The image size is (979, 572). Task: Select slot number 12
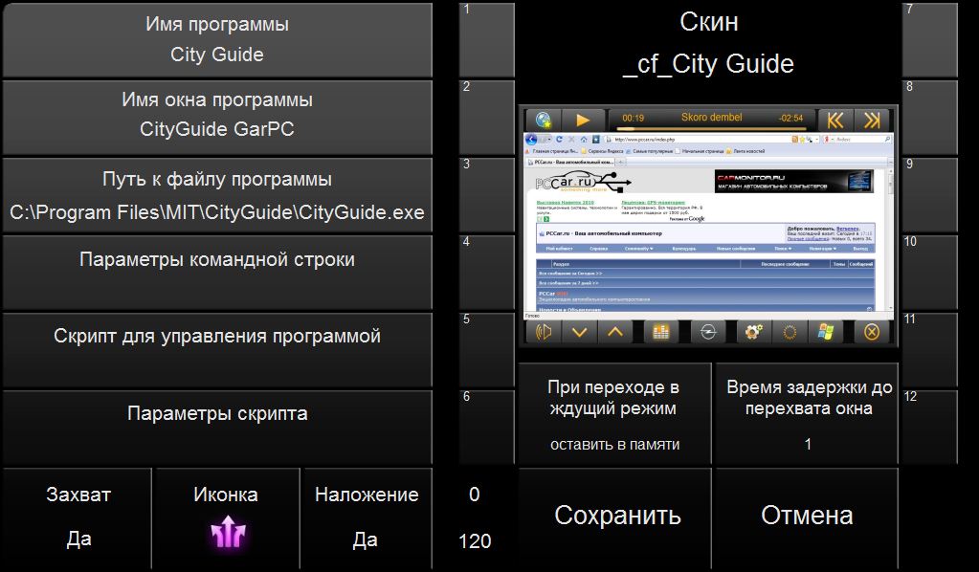pyautogui.click(x=928, y=426)
